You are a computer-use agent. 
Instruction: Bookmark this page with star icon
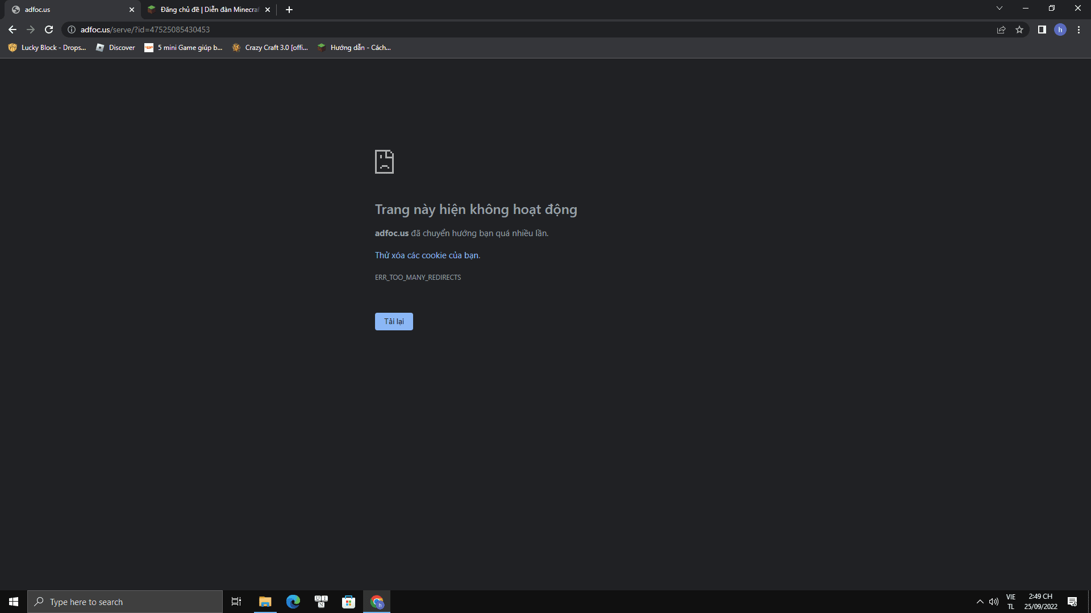point(1019,30)
